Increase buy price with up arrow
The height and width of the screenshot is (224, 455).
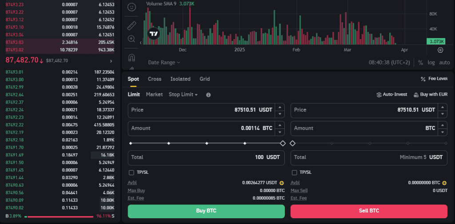280,107
